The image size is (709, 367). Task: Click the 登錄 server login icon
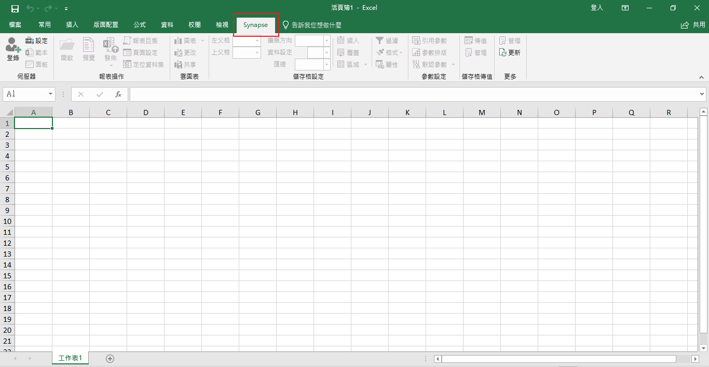[x=13, y=49]
